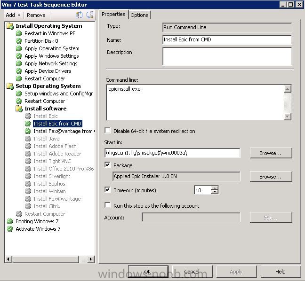
Task: Click the time-out minutes value field
Action: click(x=202, y=190)
